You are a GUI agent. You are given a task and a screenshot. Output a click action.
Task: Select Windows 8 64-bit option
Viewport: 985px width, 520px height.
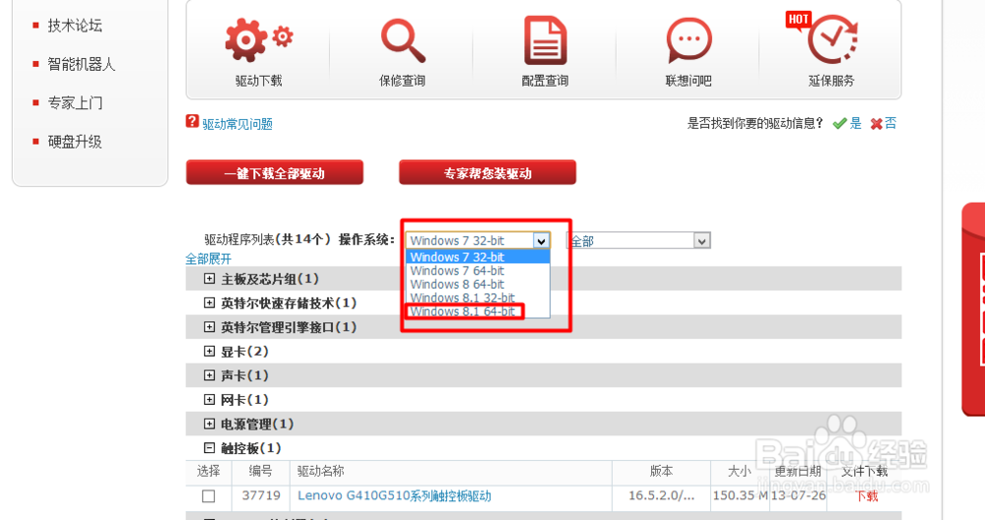[478, 285]
